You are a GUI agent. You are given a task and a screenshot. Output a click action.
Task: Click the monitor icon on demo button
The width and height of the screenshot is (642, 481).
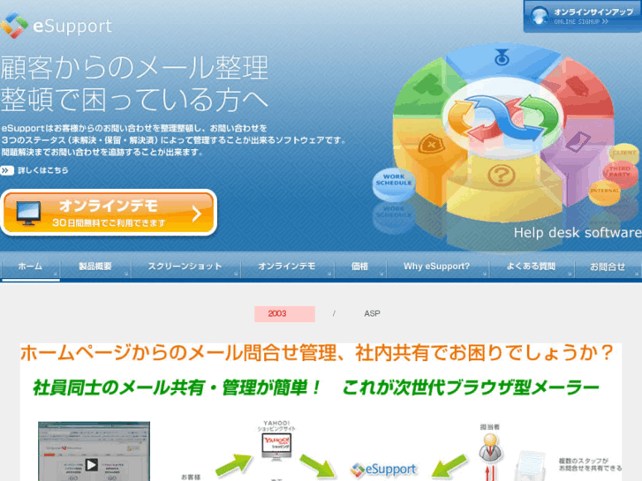[x=28, y=213]
